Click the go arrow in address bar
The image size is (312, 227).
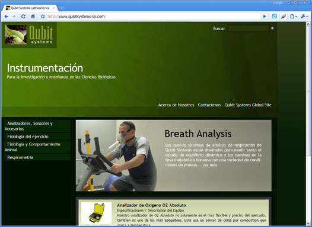coord(265,17)
